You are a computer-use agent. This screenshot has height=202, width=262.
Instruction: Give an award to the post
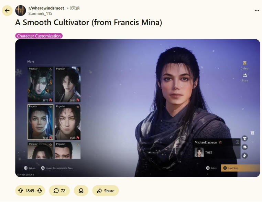pyautogui.click(x=81, y=191)
